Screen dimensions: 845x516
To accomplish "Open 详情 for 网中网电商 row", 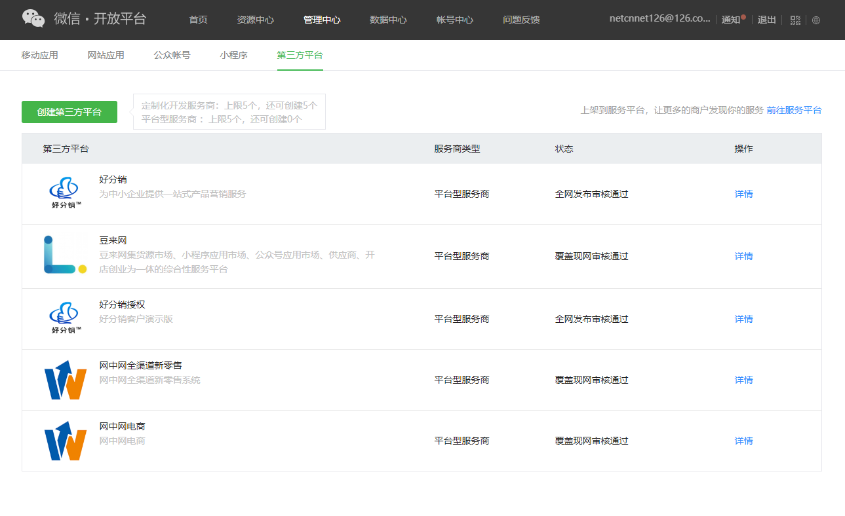I will (x=743, y=441).
